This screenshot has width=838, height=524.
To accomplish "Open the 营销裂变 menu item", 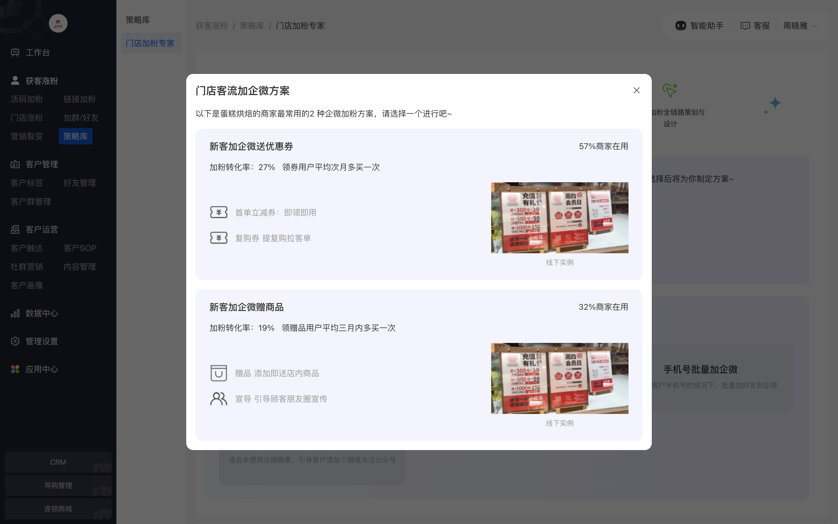I will (27, 136).
